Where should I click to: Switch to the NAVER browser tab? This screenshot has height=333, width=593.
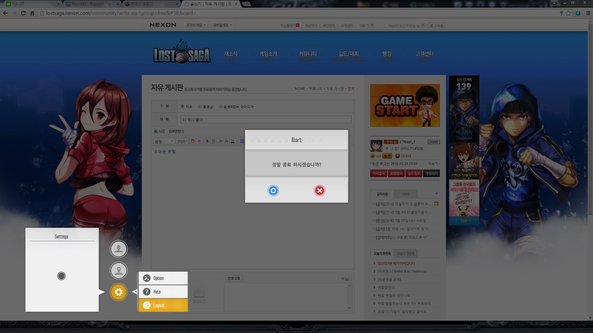pyautogui.click(x=32, y=4)
